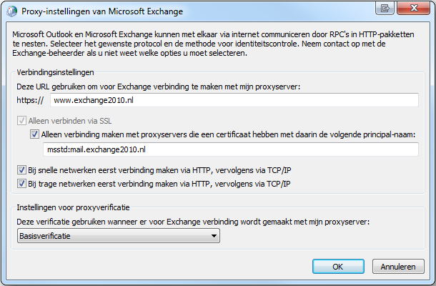
Task: Untick the principal-naam certificate checkbox
Action: click(x=34, y=134)
